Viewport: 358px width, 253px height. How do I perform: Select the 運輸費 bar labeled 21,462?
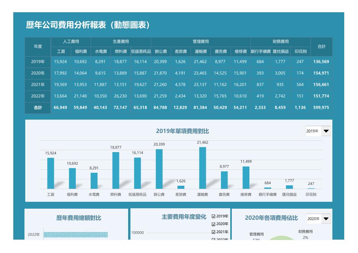(202, 168)
